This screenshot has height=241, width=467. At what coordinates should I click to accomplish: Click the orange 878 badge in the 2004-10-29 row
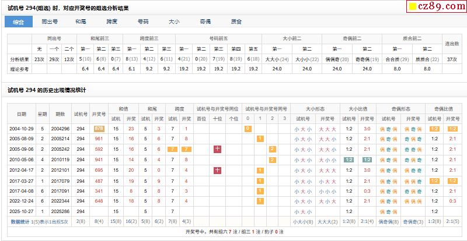[99, 128]
